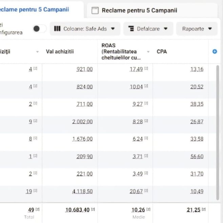Click the CPA column header
223x223 pixels.
(162, 52)
